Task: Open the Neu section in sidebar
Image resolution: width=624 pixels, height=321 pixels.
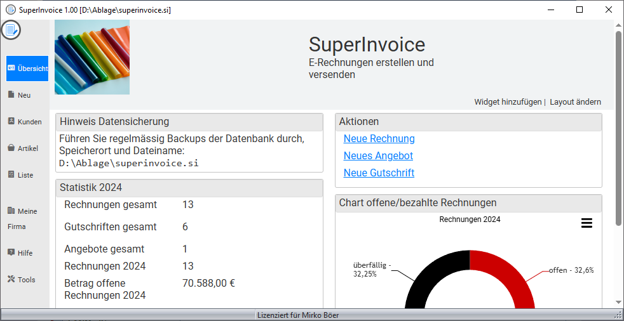Action: [24, 95]
